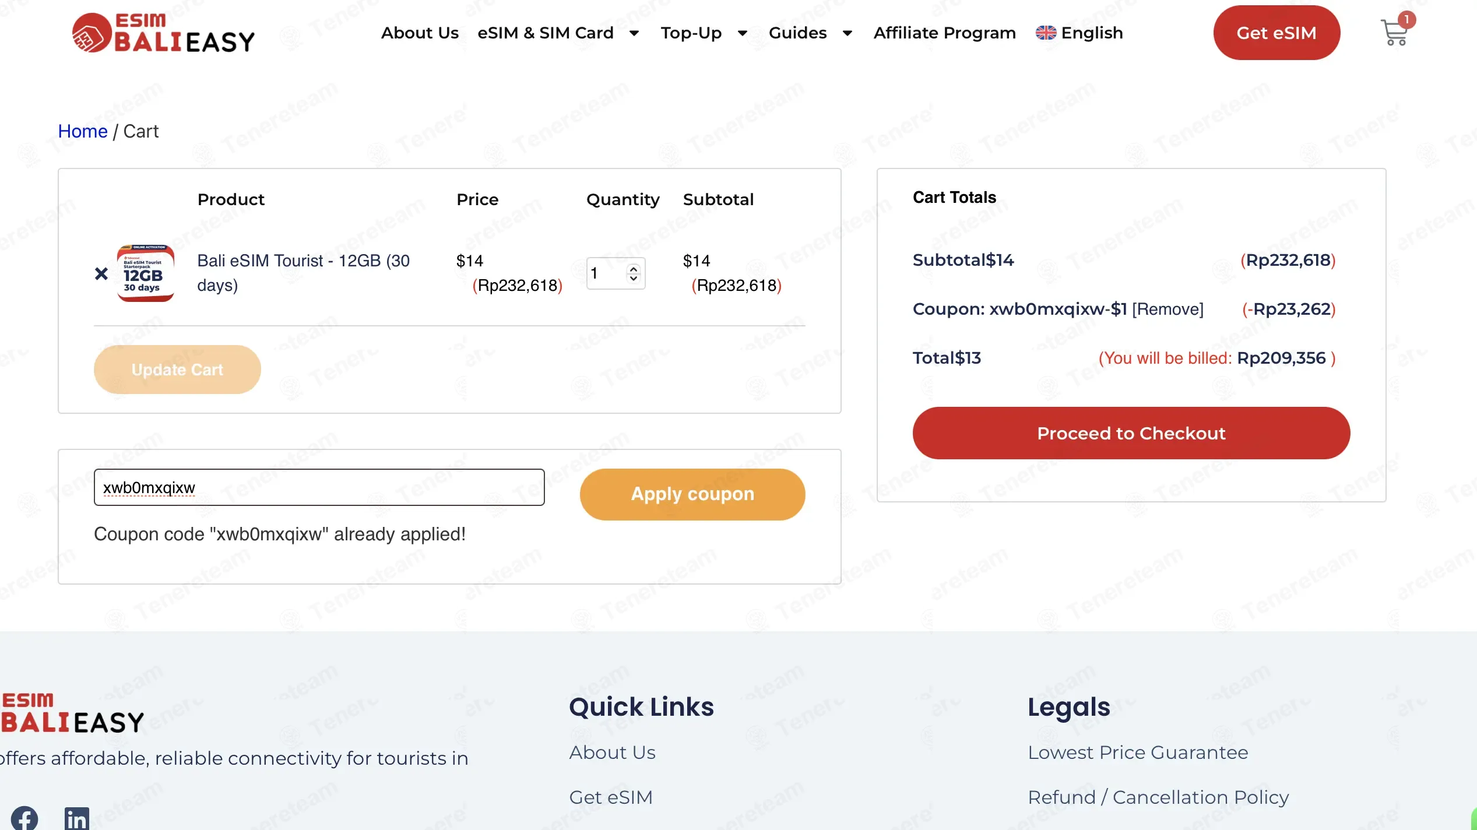This screenshot has height=830, width=1477.
Task: Click the cart item count badge
Action: (x=1406, y=20)
